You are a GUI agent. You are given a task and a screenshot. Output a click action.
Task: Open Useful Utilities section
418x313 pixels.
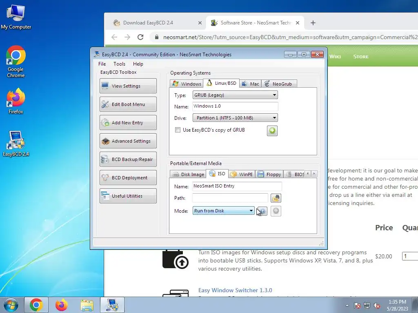[128, 196]
